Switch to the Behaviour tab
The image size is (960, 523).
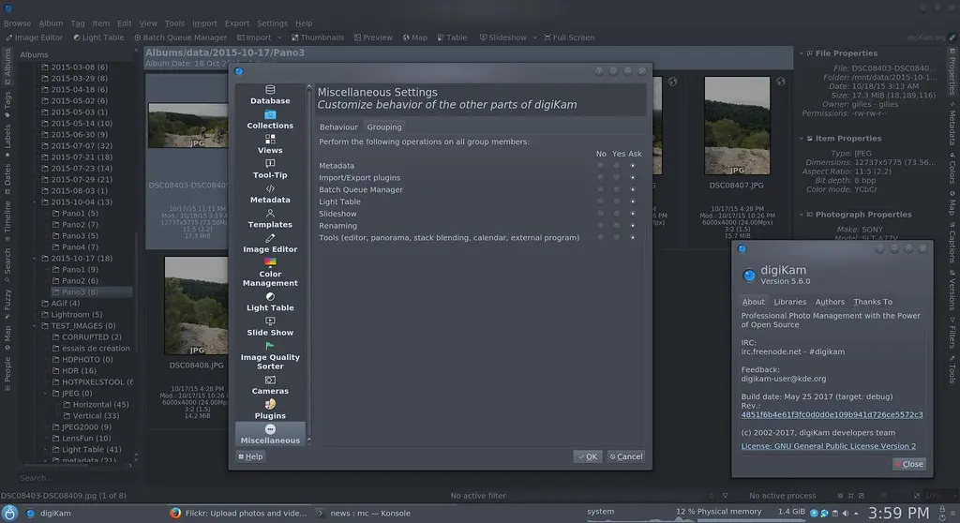point(338,127)
